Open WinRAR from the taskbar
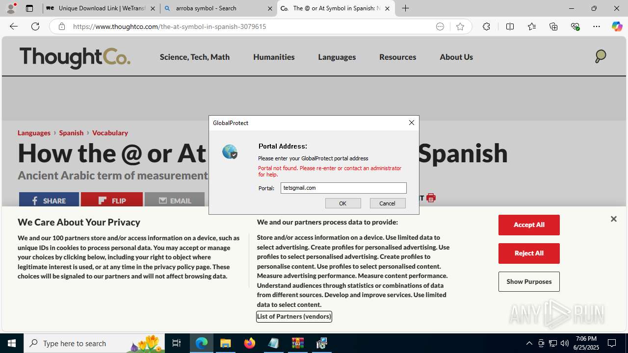 [x=298, y=343]
